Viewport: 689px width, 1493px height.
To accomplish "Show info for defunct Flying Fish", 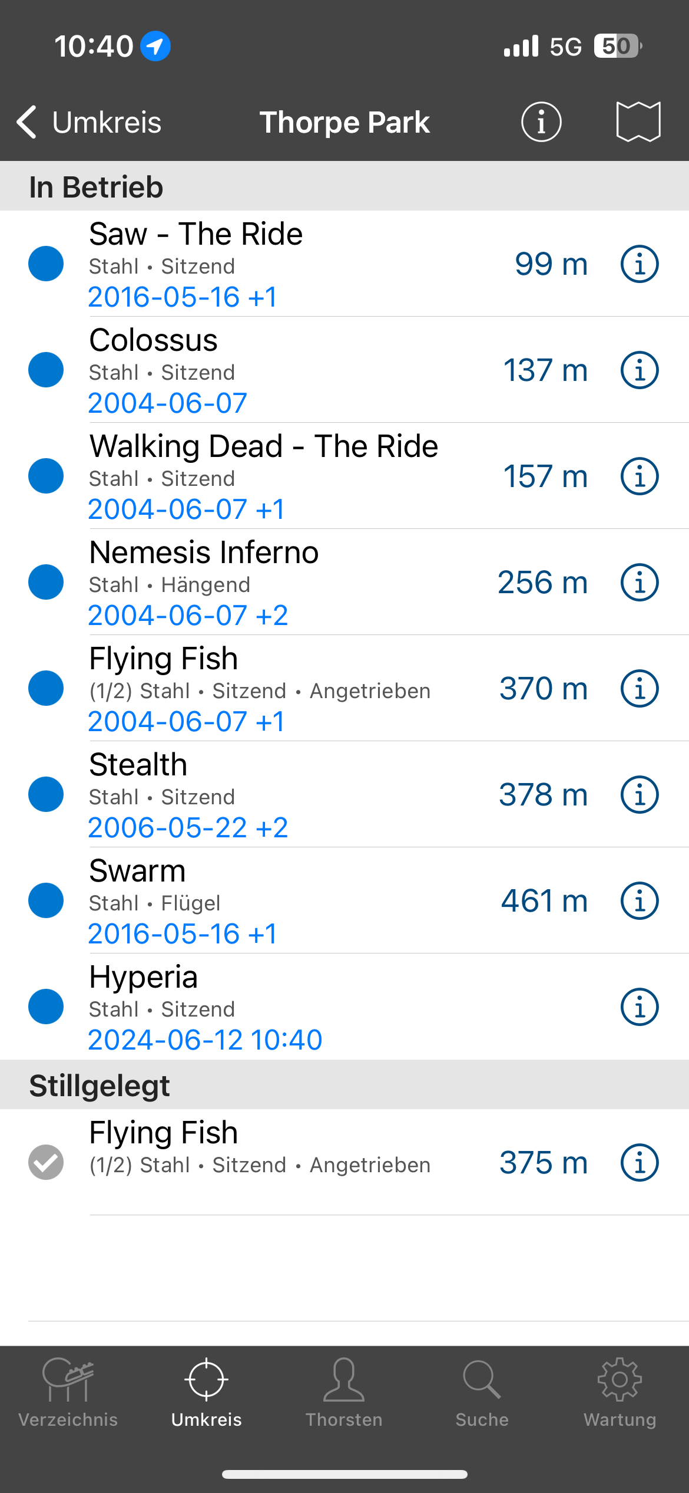I will coord(640,1163).
